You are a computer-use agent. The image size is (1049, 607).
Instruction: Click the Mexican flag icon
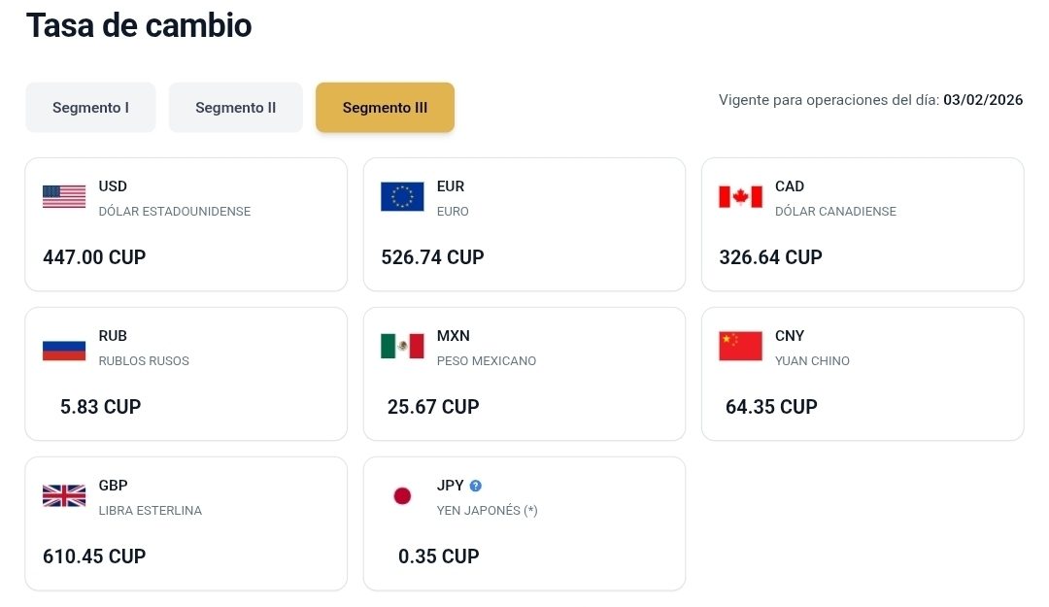click(402, 347)
